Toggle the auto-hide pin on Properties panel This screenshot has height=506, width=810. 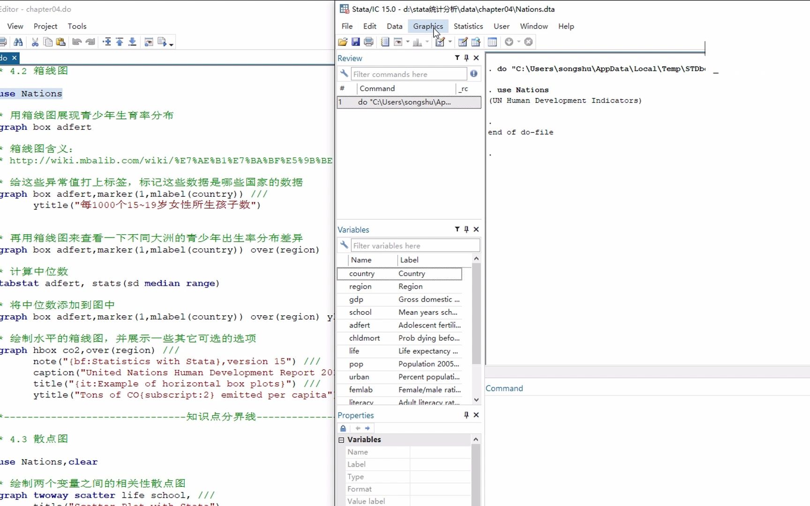(466, 415)
